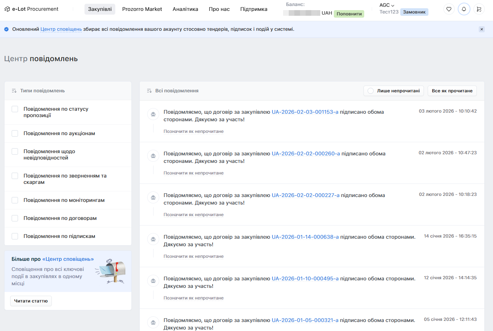Open favorites via the heart icon
The width and height of the screenshot is (493, 331).
[x=449, y=9]
